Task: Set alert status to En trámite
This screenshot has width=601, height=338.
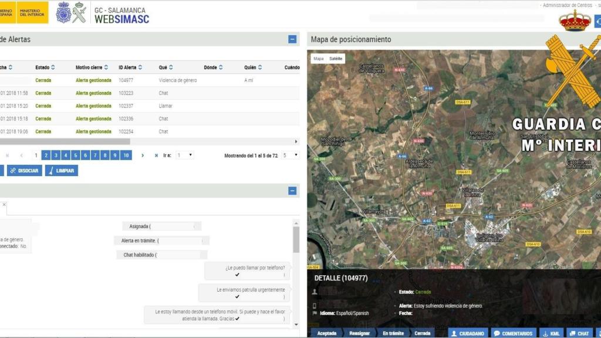Action: point(393,333)
